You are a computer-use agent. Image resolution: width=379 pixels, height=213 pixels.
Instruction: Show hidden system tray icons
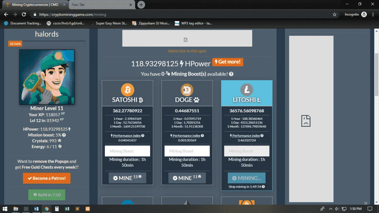(330, 209)
